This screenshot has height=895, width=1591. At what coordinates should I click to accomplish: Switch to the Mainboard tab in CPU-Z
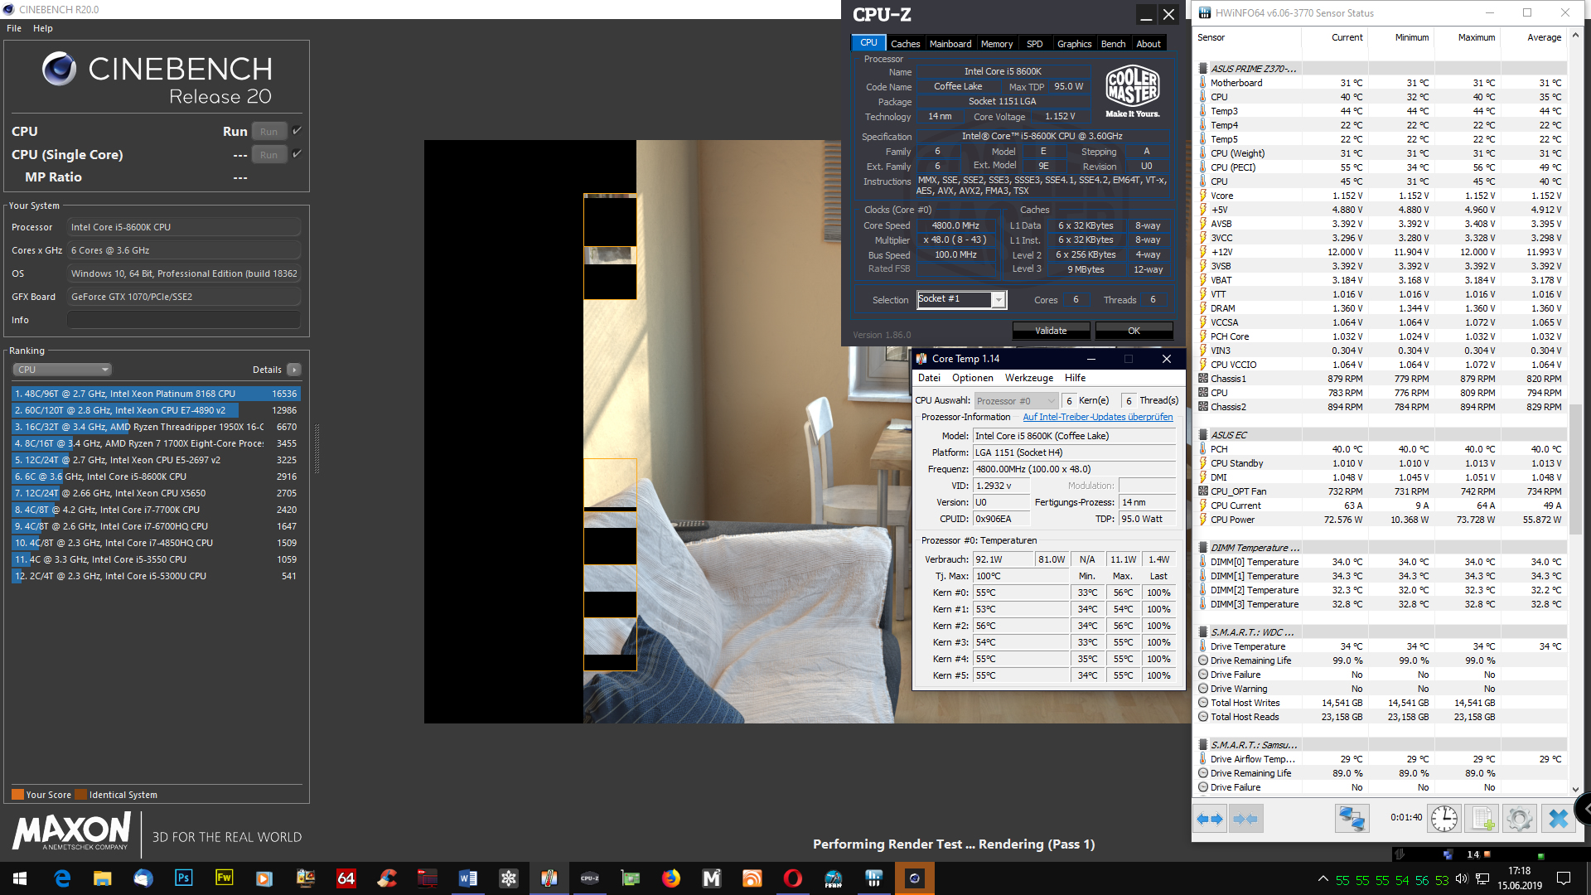950,44
